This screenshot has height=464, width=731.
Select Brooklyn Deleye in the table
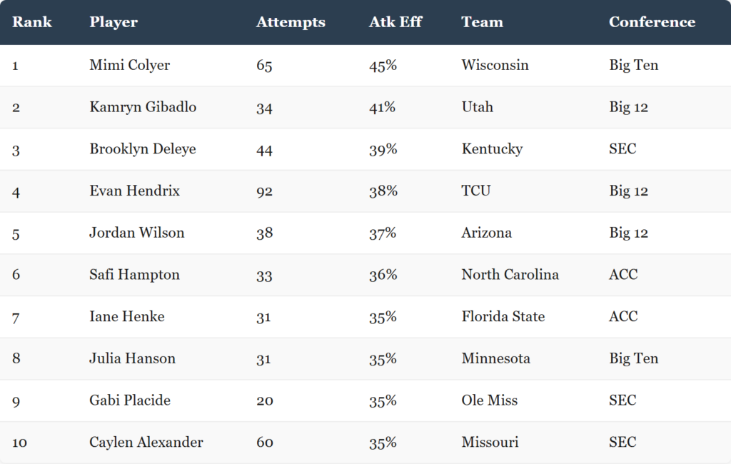[x=143, y=149]
